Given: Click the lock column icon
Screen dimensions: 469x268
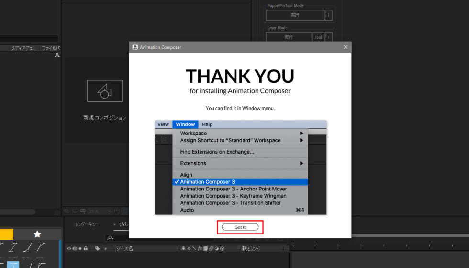Looking at the screenshot, I should [86, 248].
